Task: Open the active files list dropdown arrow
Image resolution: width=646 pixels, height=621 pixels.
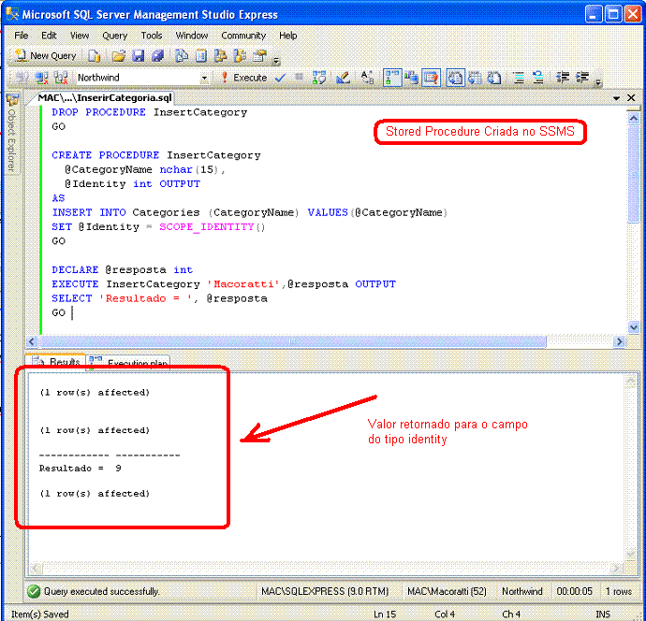Action: click(616, 98)
